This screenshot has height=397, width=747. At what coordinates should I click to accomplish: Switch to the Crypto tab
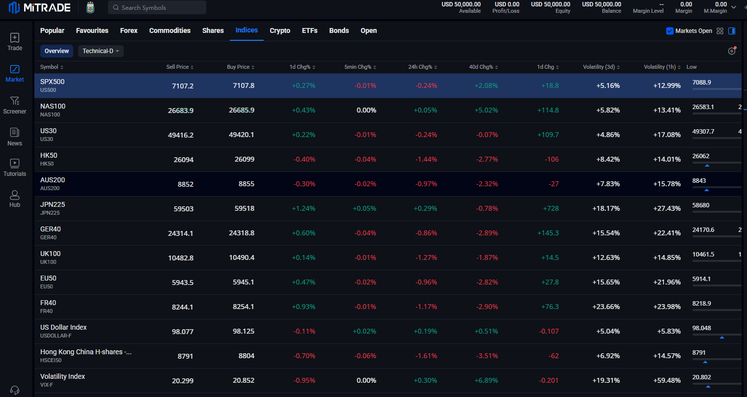280,30
